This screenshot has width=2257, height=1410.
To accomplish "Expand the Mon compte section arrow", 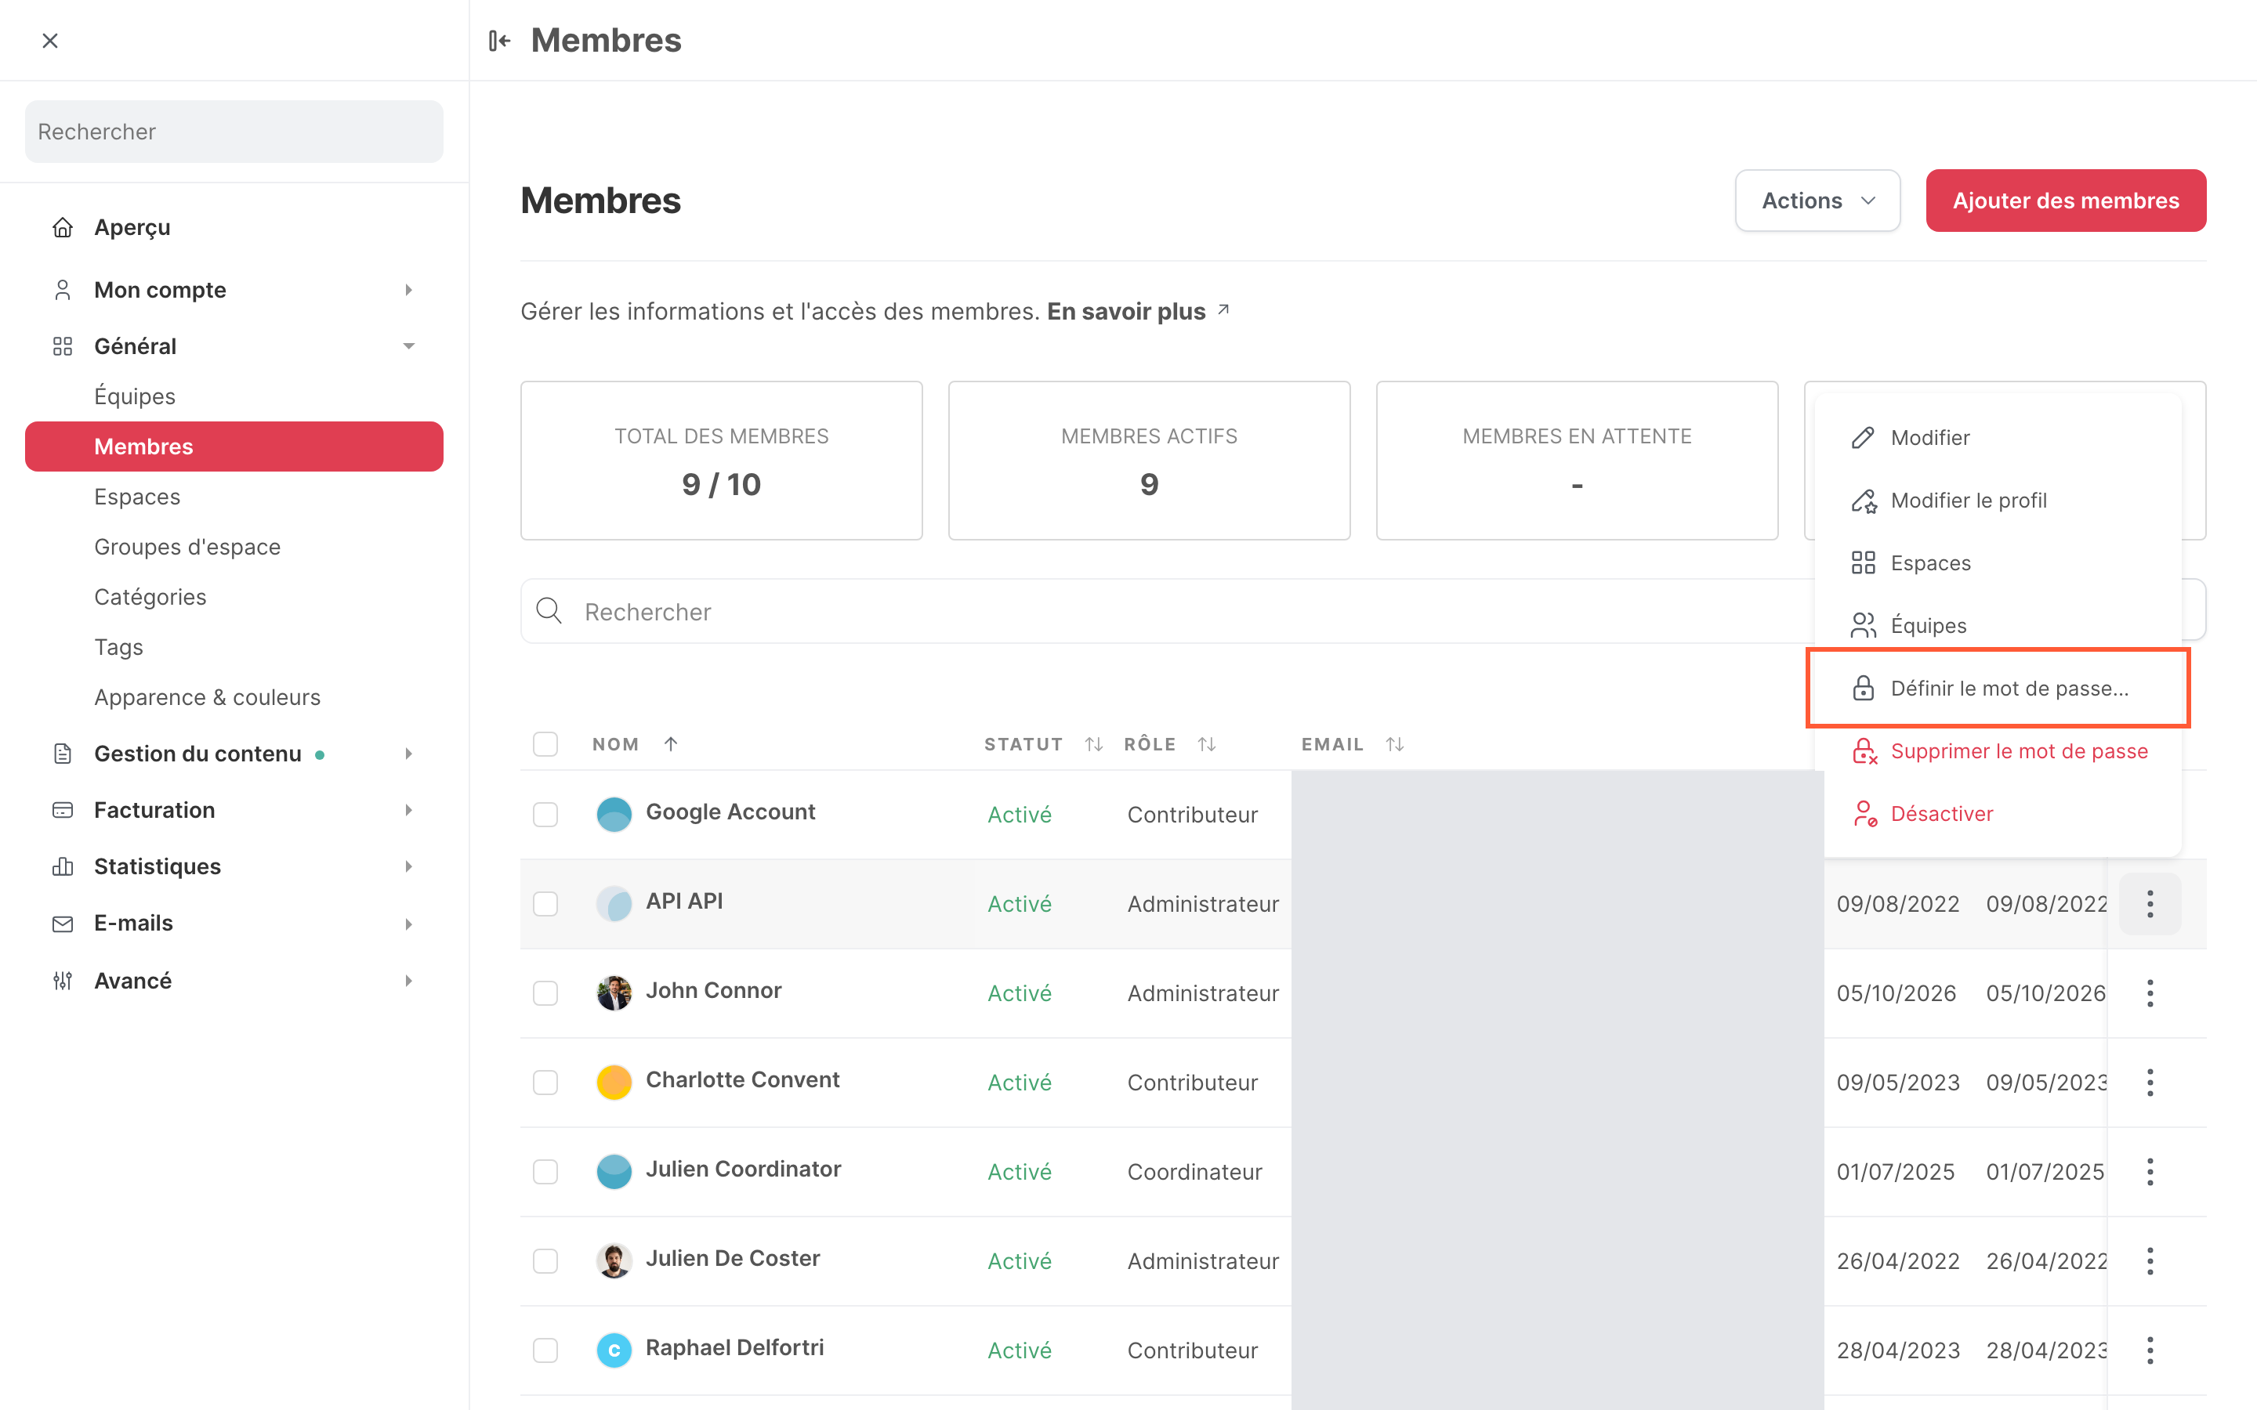I will point(408,290).
